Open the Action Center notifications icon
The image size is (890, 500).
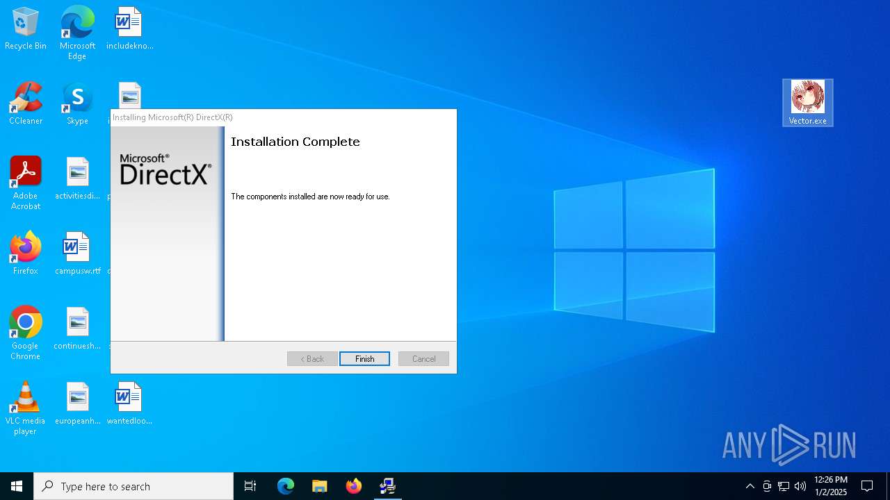coord(867,486)
